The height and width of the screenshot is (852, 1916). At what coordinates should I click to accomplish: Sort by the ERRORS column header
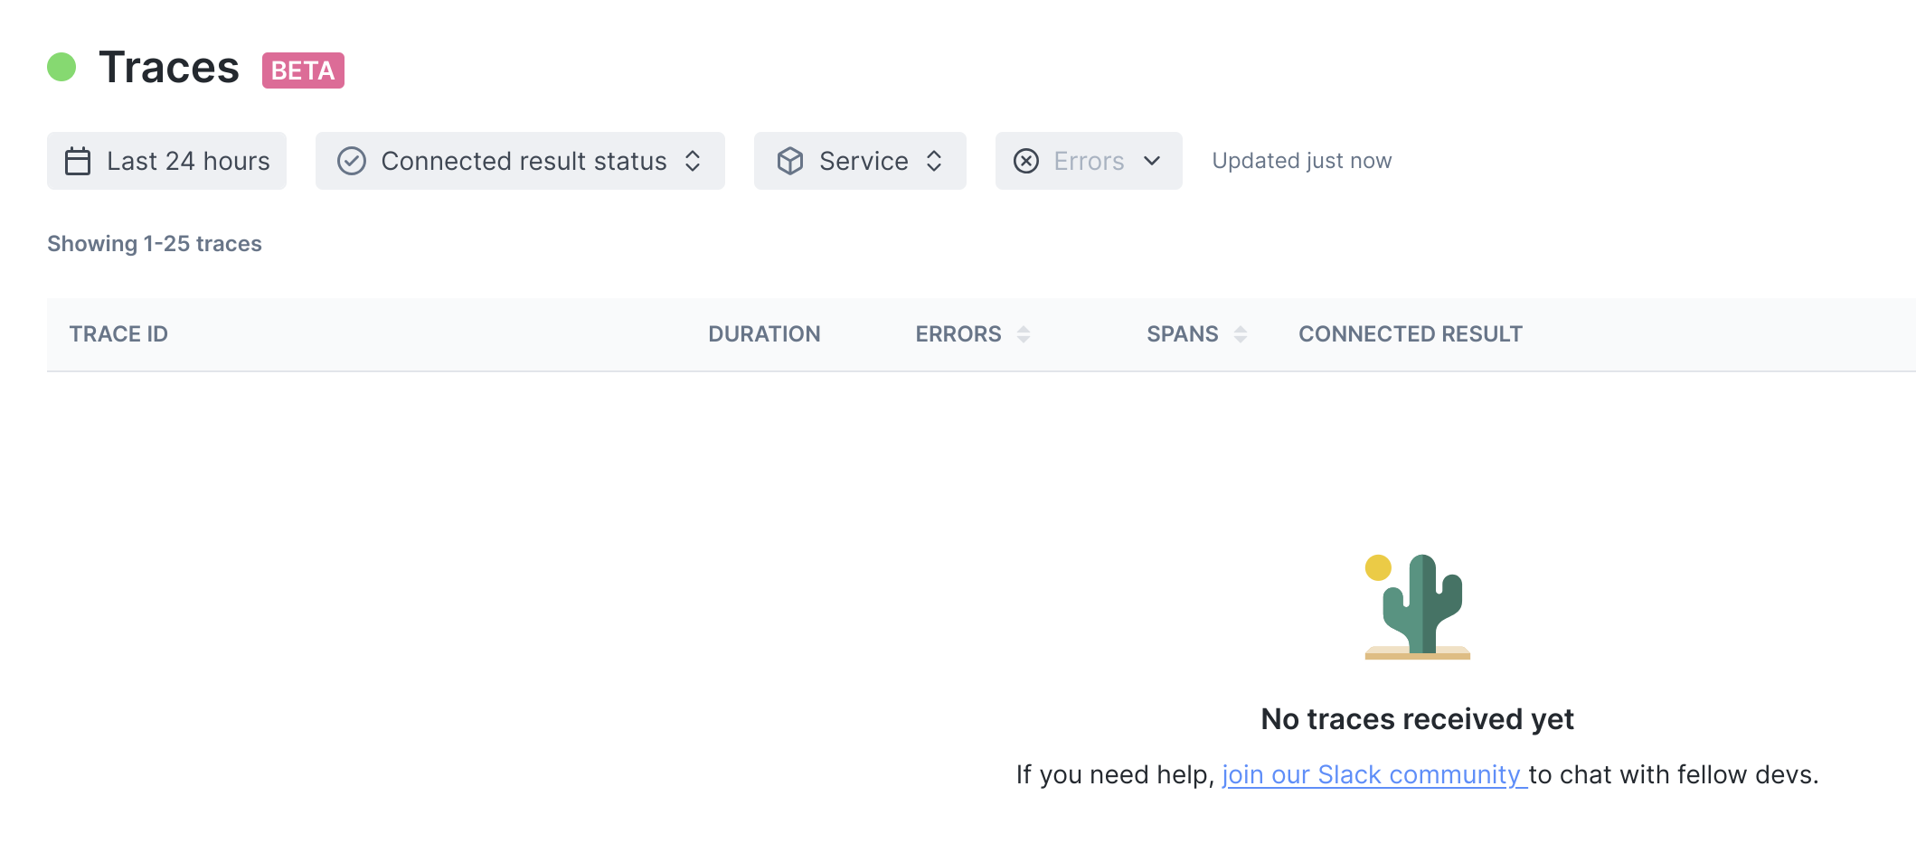958,334
